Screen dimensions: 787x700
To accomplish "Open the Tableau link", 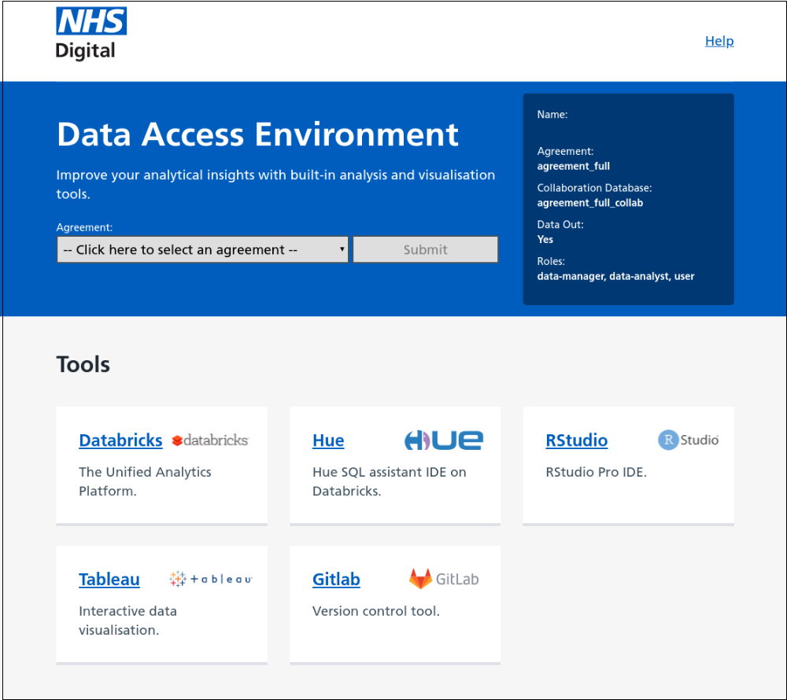I will (109, 579).
